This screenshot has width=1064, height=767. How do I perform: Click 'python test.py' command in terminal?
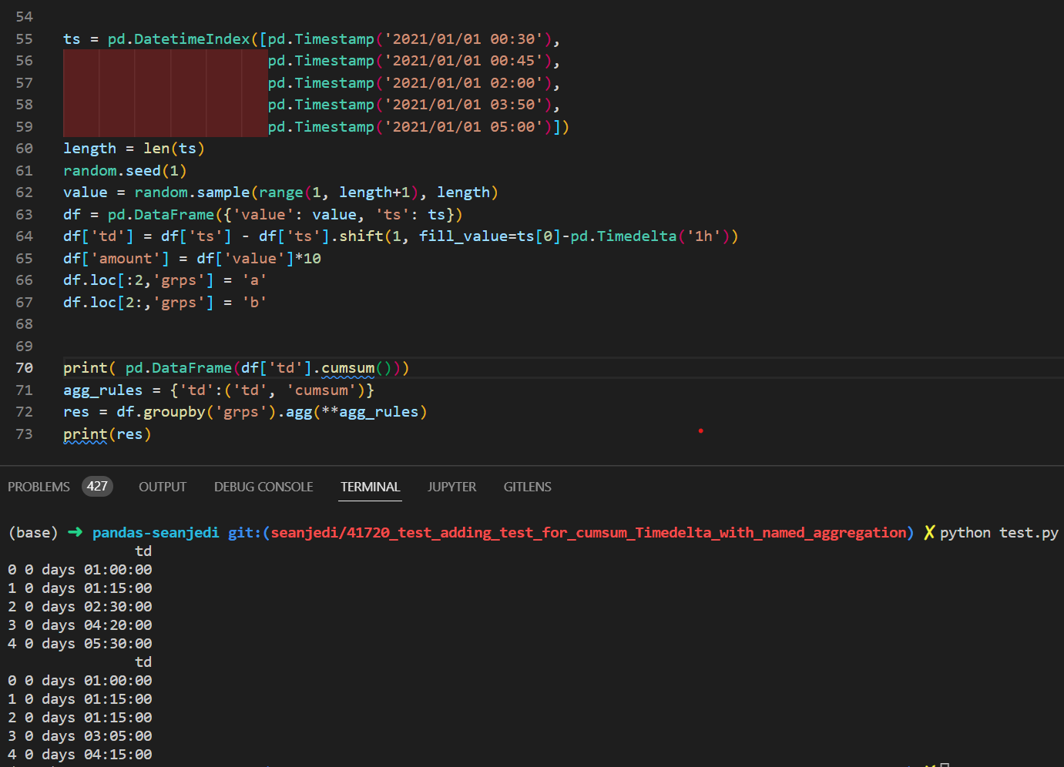pyautogui.click(x=999, y=533)
